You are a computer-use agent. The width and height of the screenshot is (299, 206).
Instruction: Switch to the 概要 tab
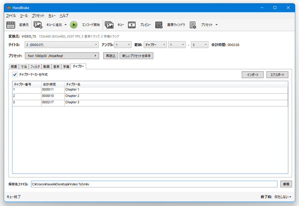[14, 67]
